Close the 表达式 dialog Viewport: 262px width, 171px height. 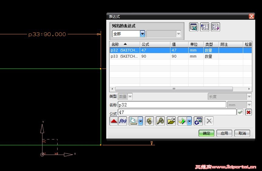(x=251, y=16)
